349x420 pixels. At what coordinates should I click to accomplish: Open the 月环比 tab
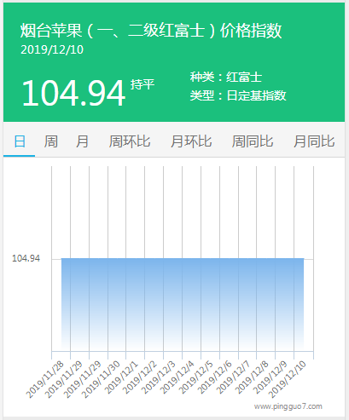[191, 141]
